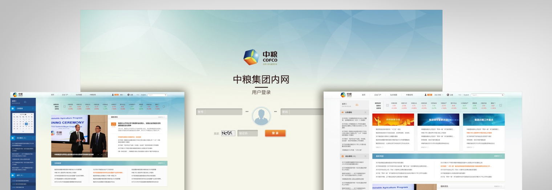The width and height of the screenshot is (552, 190).
Task: Open 更多 link beside 最新资讯 in left dashboard
Action: pos(161,117)
